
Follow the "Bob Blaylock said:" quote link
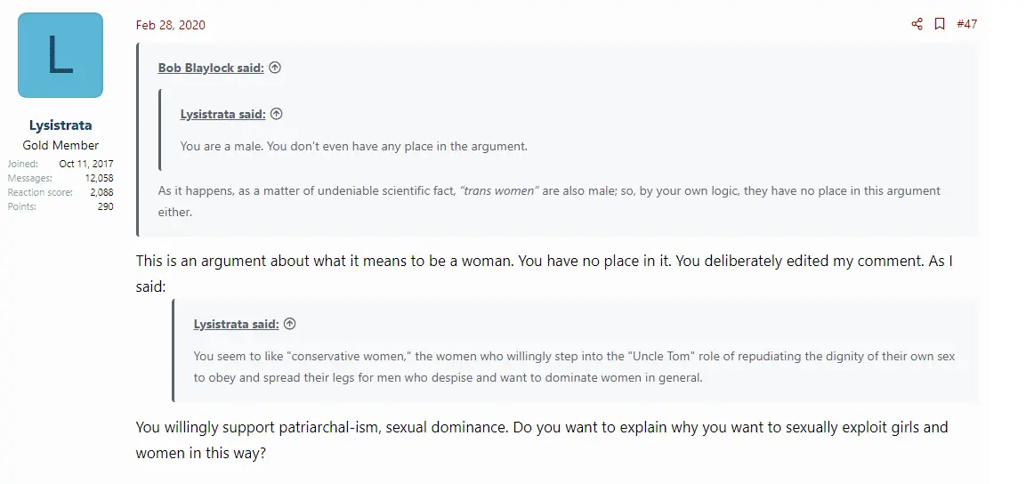pyautogui.click(x=211, y=68)
